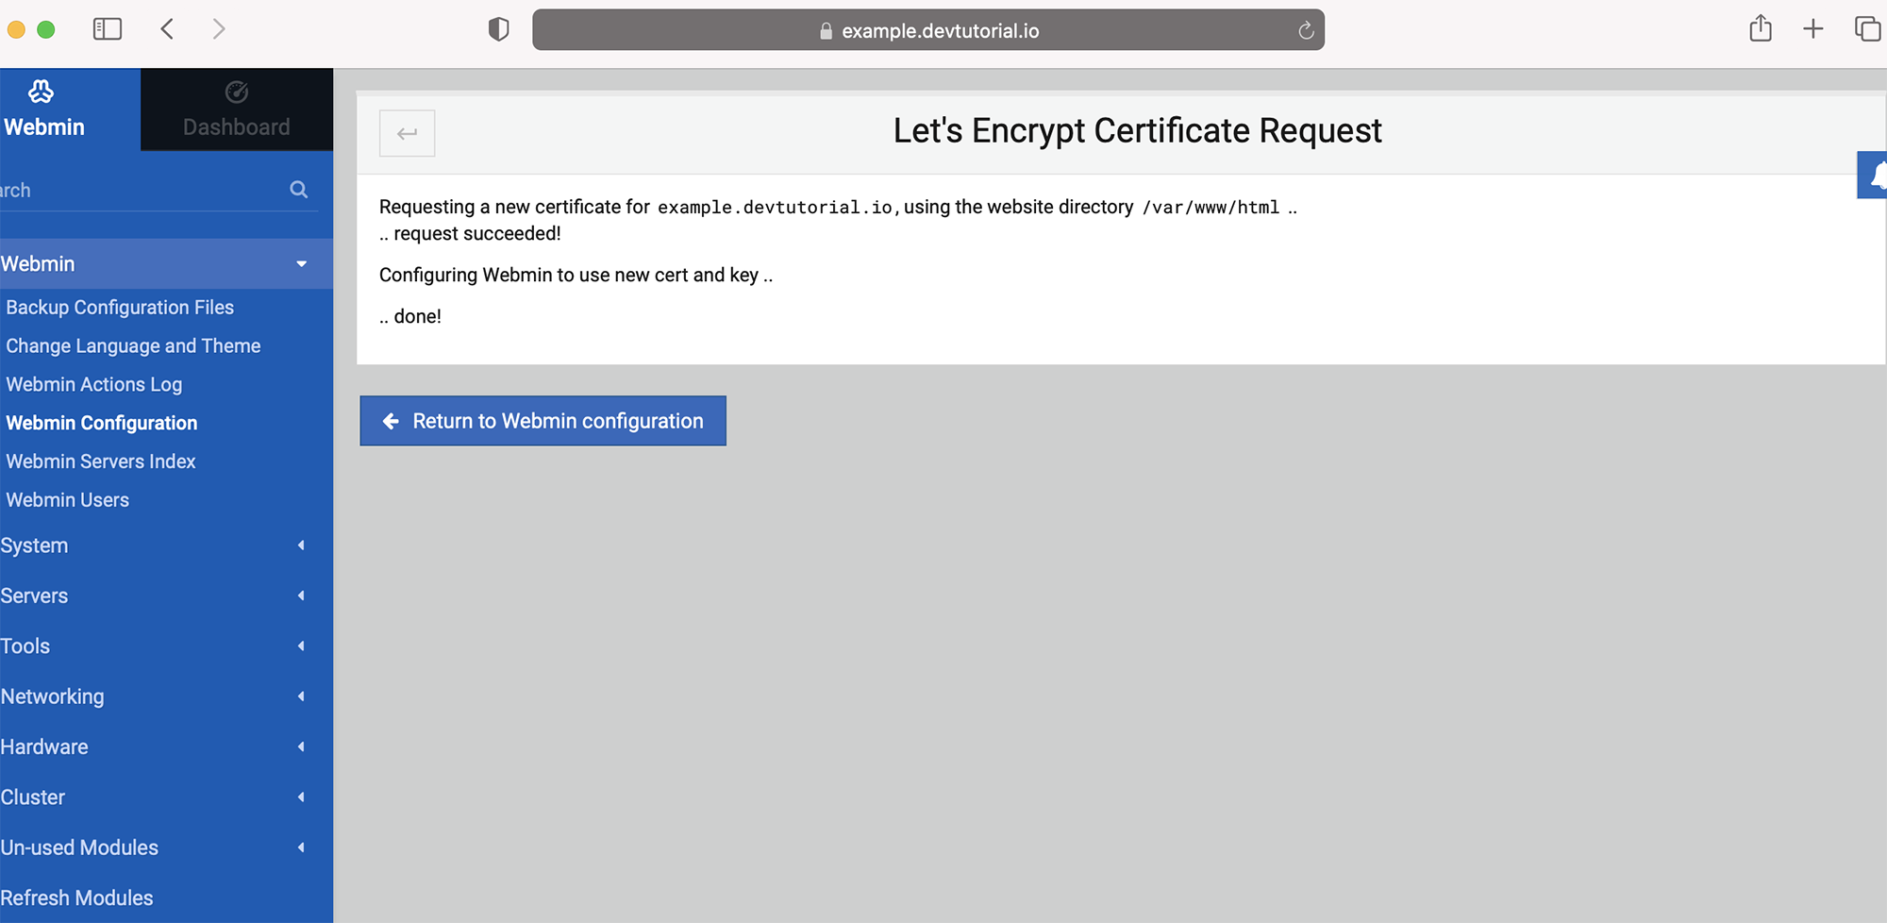Viewport: 1887px width, 923px height.
Task: Expand the Networking category
Action: 166,696
